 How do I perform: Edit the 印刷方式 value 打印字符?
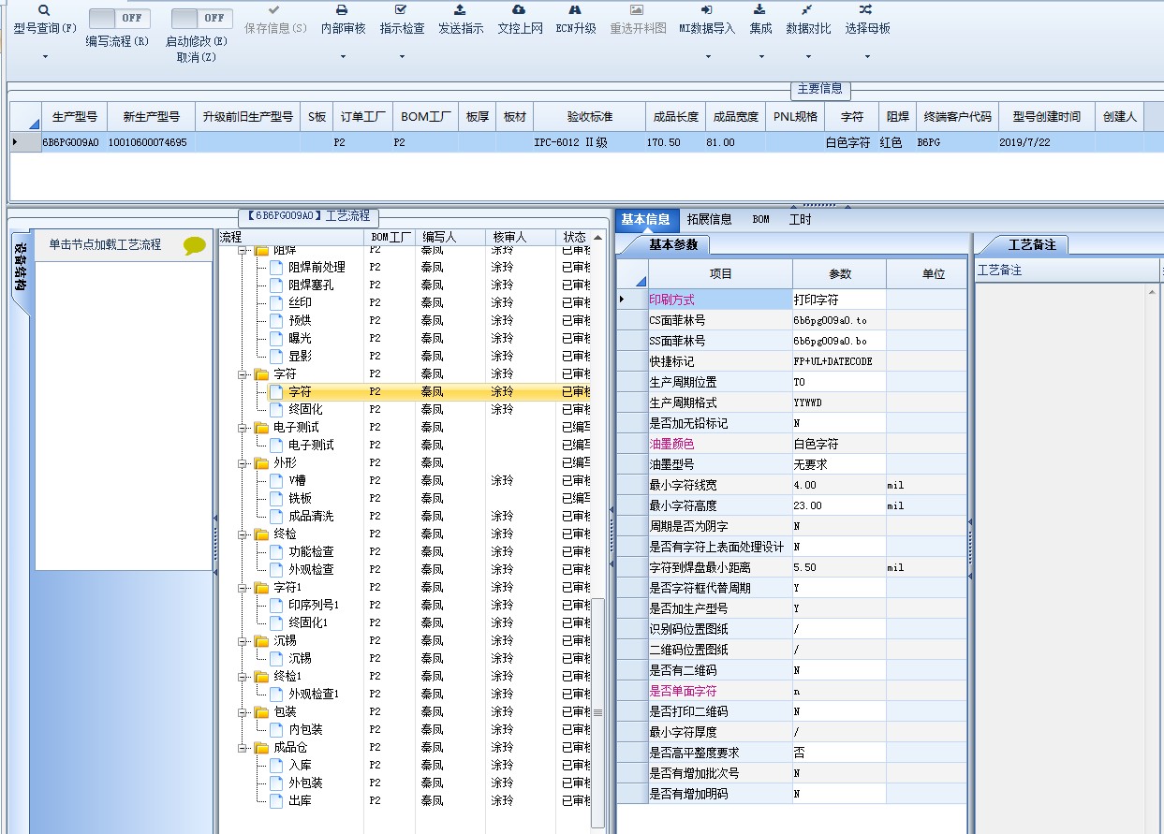click(839, 300)
